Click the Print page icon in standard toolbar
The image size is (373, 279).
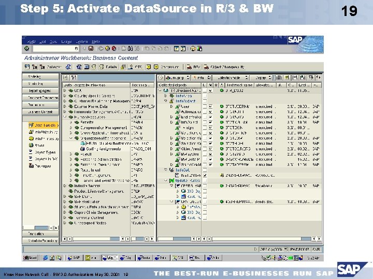pyautogui.click(x=124, y=49)
